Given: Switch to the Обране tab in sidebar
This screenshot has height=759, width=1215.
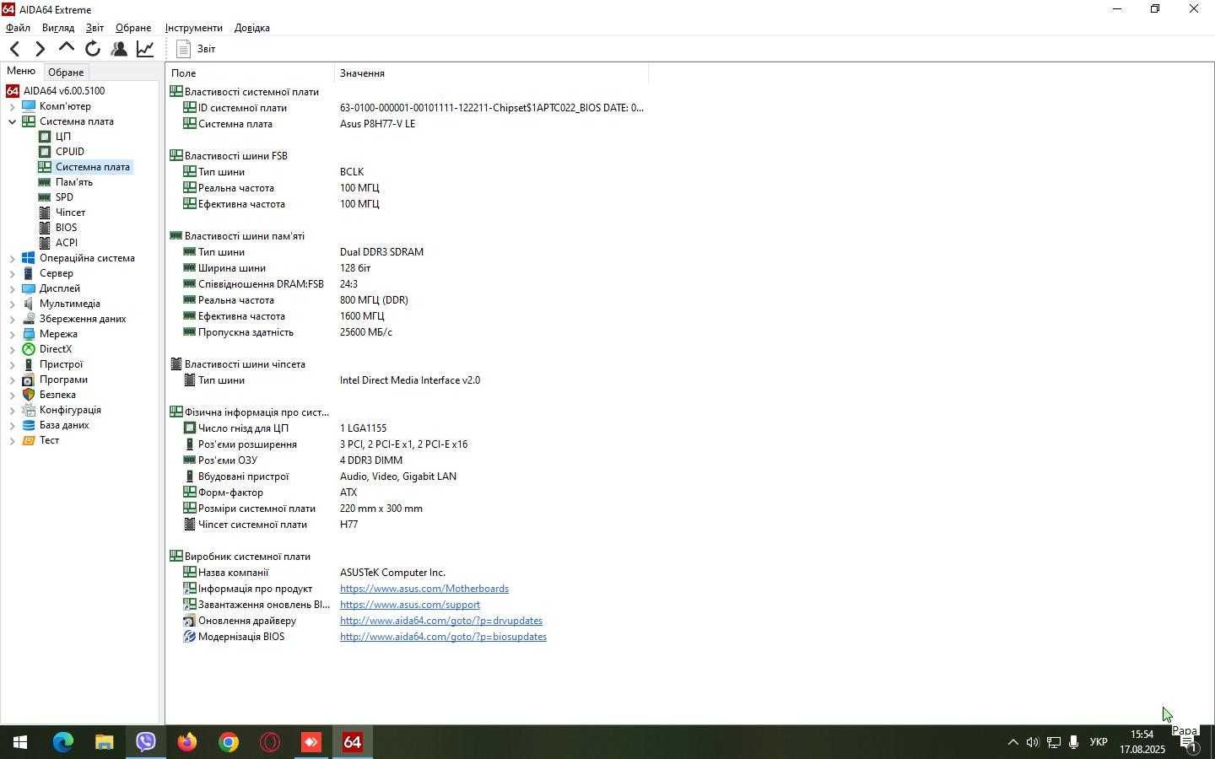Looking at the screenshot, I should [x=66, y=73].
